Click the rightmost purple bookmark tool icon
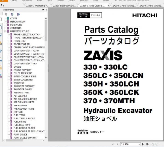Image resolution: width=164 pixels, height=147 pixels. (x=18, y=14)
